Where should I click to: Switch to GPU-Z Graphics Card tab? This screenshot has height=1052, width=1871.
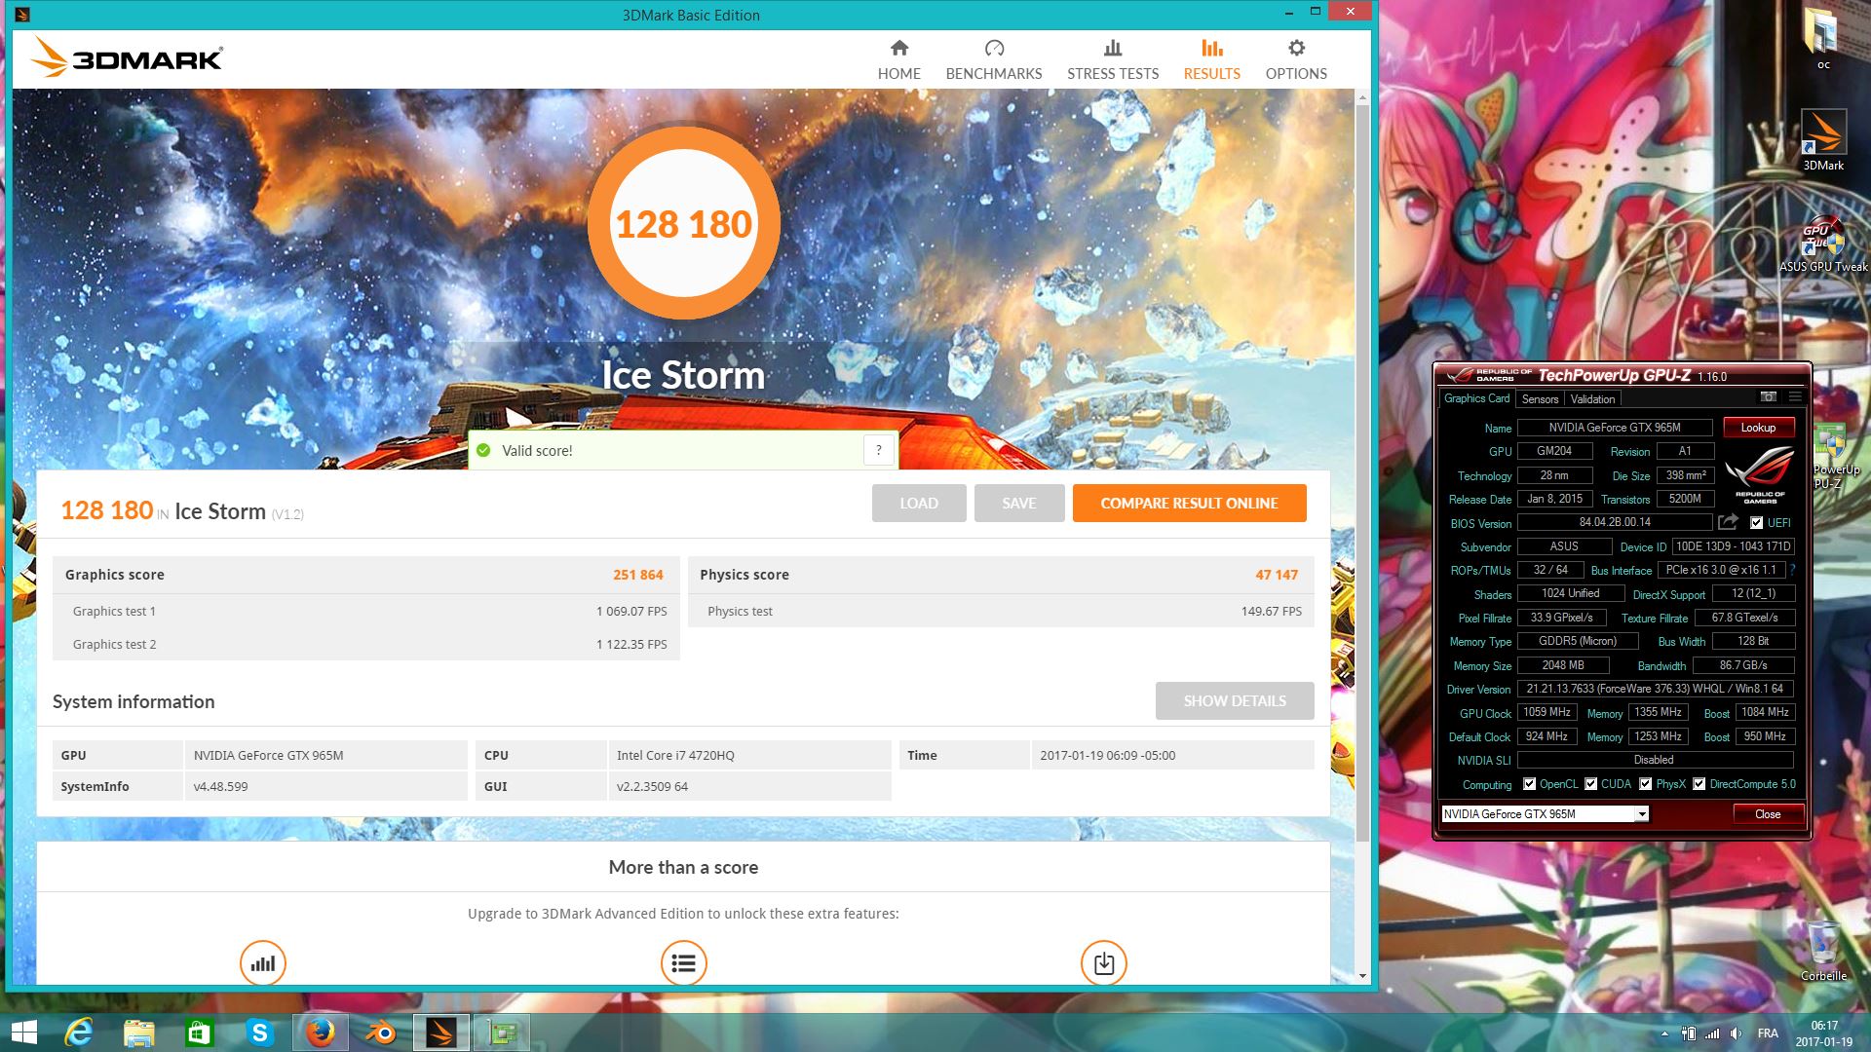(1476, 398)
